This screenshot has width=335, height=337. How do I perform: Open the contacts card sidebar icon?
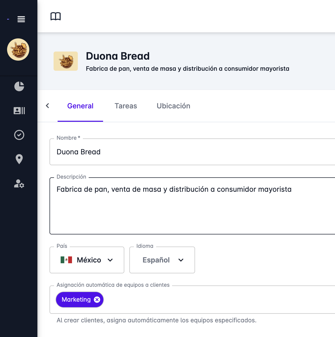19,111
